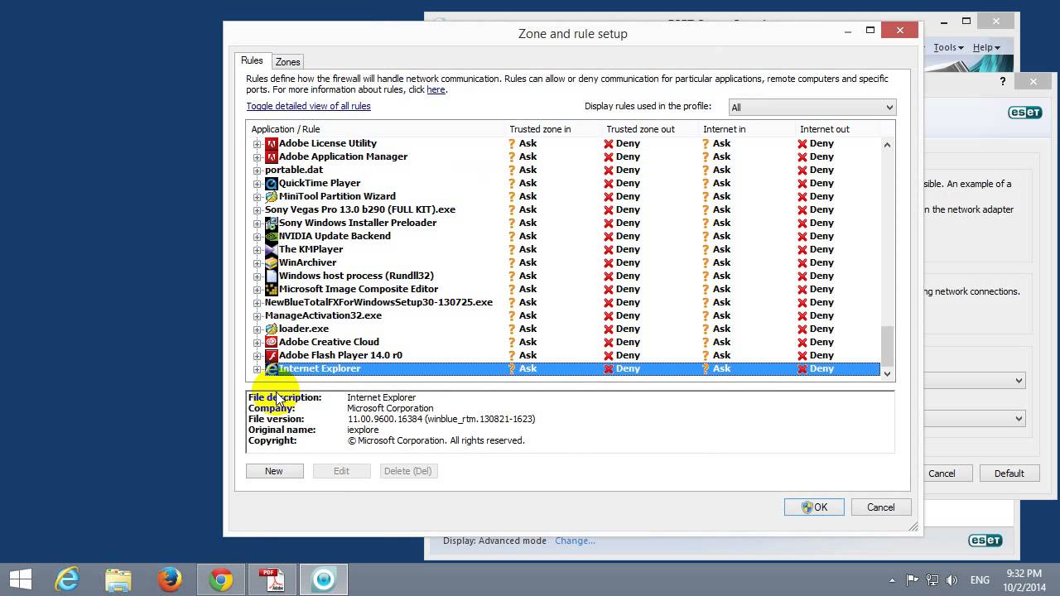The width and height of the screenshot is (1060, 596).
Task: Open the lower dropdown in the back ESET dialog
Action: tap(974, 419)
